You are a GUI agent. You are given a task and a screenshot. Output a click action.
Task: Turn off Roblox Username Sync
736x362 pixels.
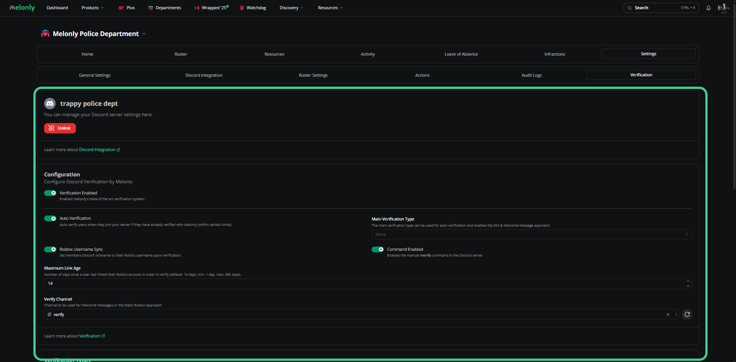tap(50, 249)
